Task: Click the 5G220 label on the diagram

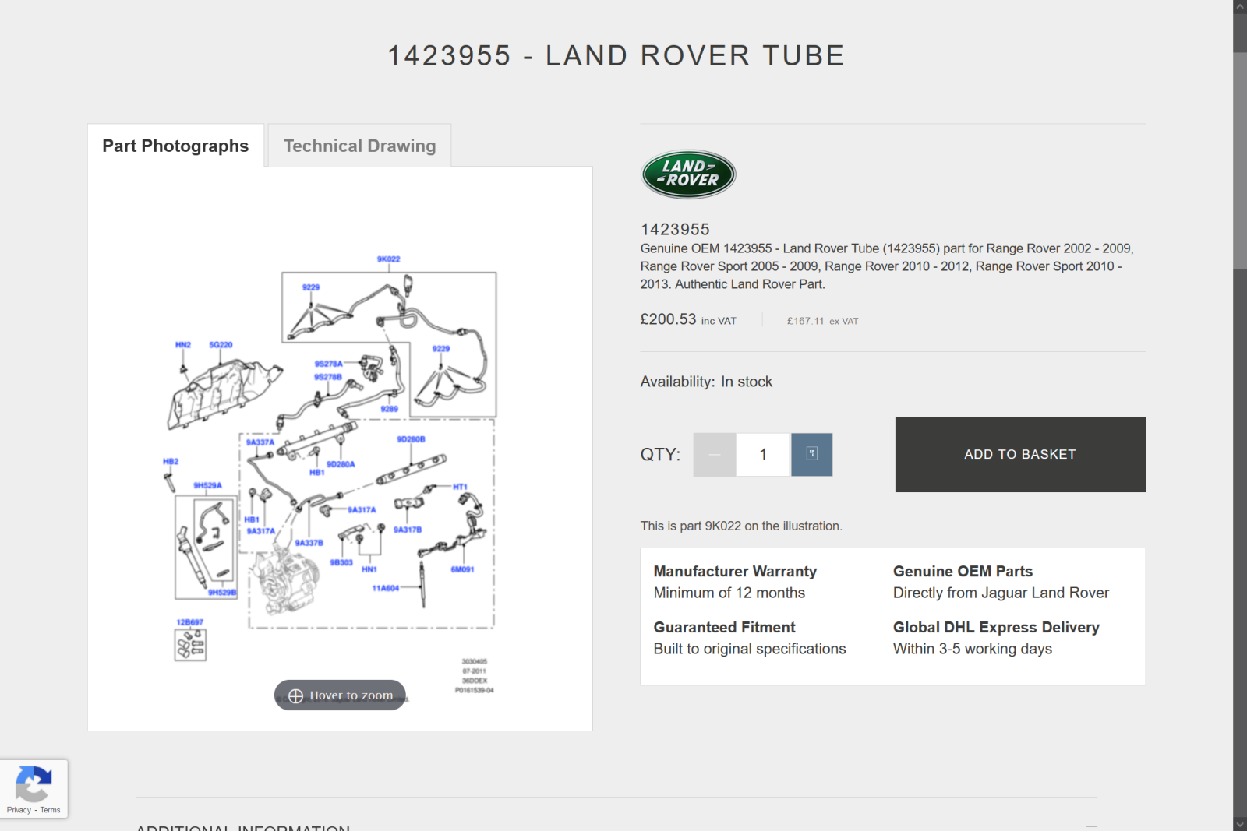Action: click(221, 344)
